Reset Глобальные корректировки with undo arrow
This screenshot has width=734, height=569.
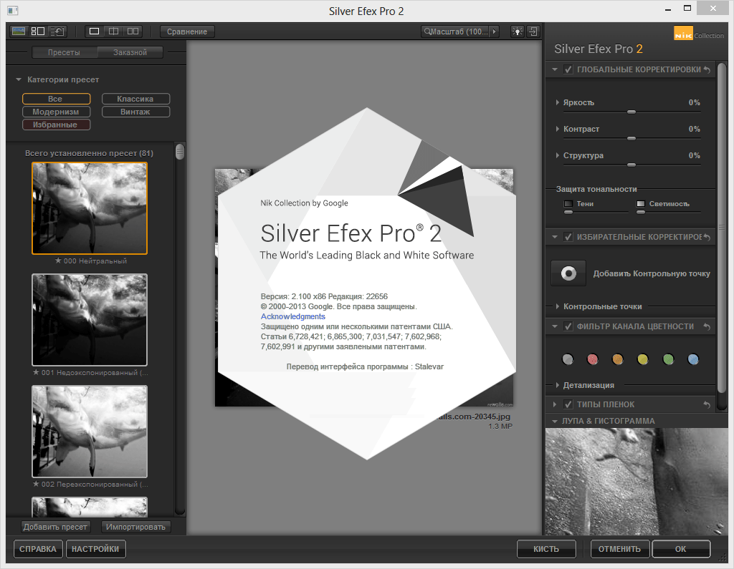coord(707,69)
